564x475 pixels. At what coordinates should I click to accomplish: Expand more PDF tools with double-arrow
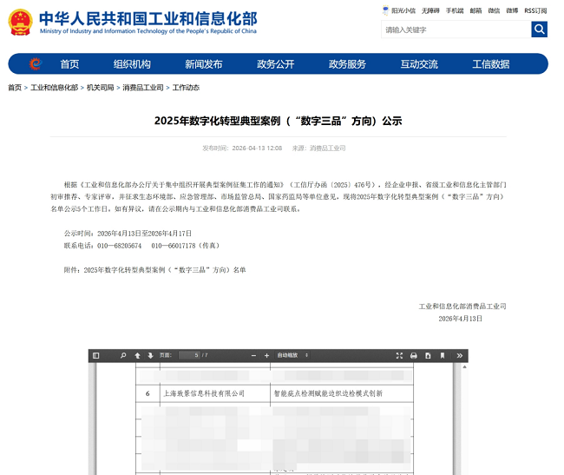(x=459, y=355)
